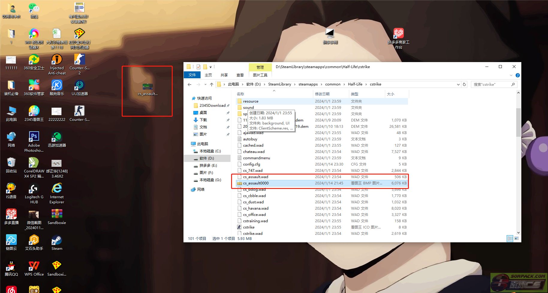Launch the Injected Anti-cheat shortcut
Screen dimensions: 548x293
(x=57, y=64)
